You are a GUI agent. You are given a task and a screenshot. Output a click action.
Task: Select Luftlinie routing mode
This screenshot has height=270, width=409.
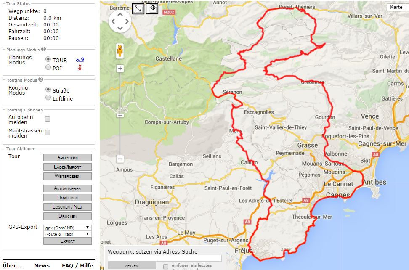48,98
